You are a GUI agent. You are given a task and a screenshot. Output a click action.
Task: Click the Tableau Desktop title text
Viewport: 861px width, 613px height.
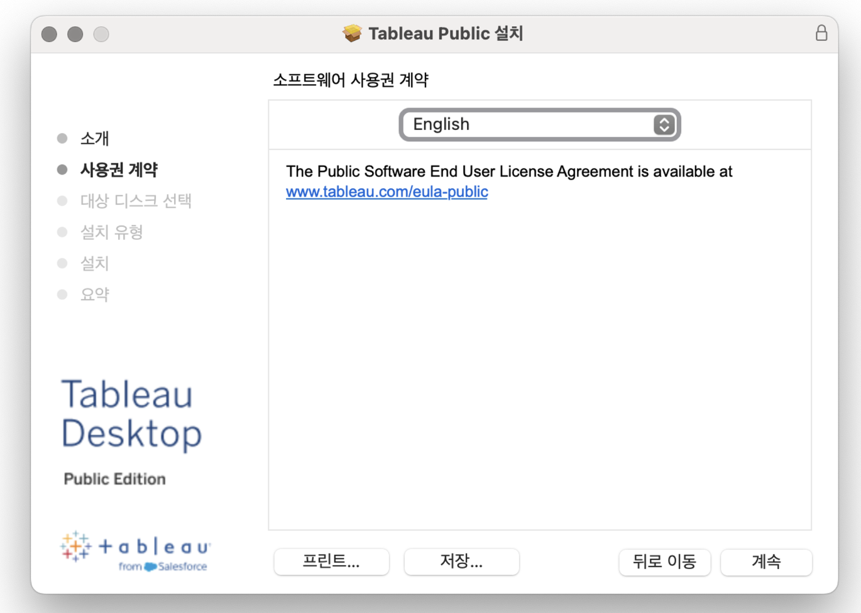pyautogui.click(x=131, y=415)
